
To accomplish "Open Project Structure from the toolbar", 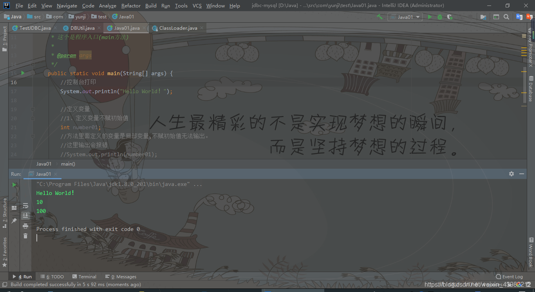I will coord(483,17).
